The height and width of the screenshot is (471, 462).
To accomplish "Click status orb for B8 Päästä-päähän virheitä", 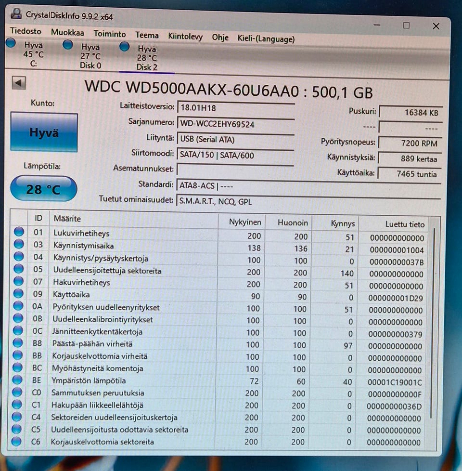I will click(18, 342).
